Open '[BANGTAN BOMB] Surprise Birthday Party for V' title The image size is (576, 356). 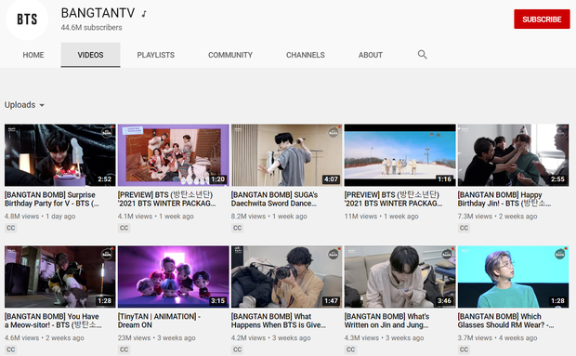pos(51,199)
